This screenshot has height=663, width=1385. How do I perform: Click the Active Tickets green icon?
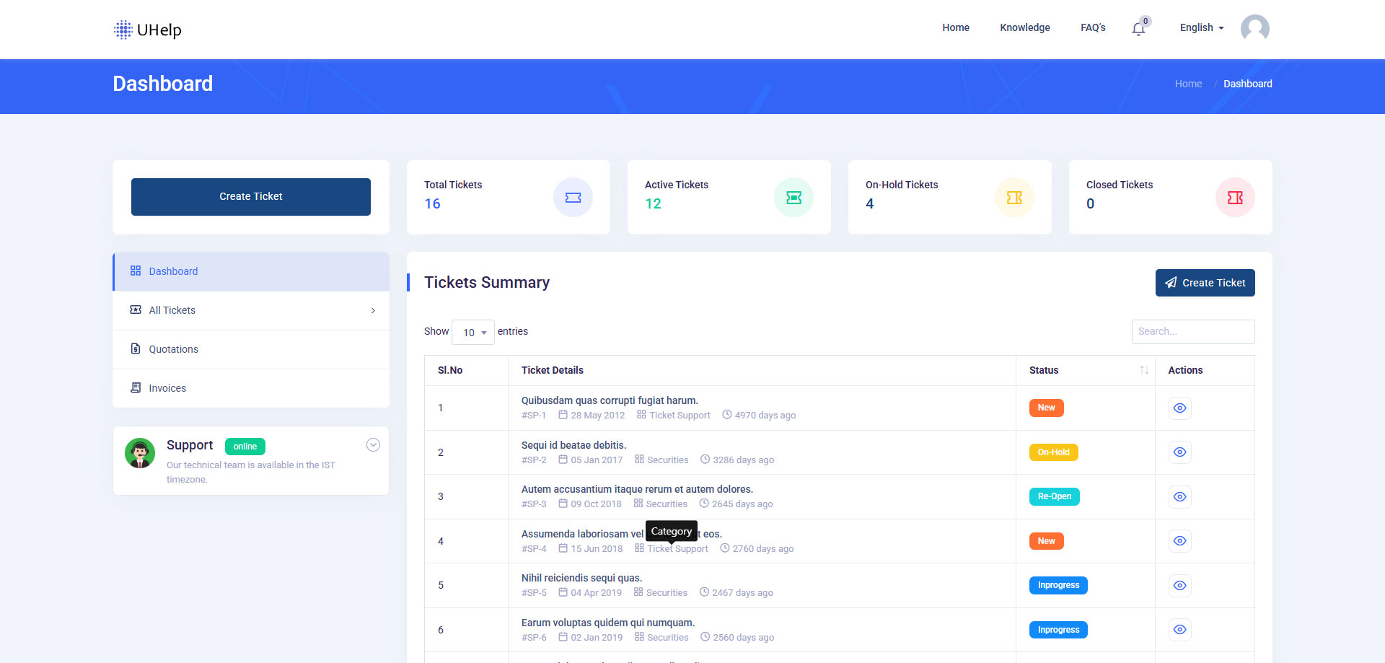point(793,198)
